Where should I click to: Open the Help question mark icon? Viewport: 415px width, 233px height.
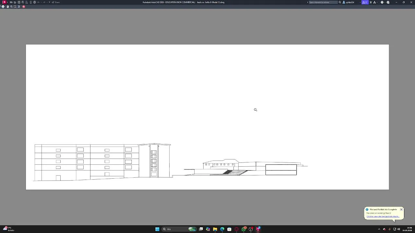coord(382,2)
